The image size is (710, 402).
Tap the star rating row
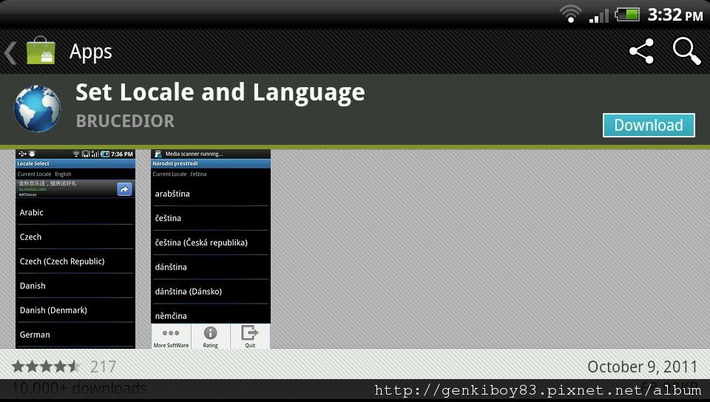click(46, 367)
